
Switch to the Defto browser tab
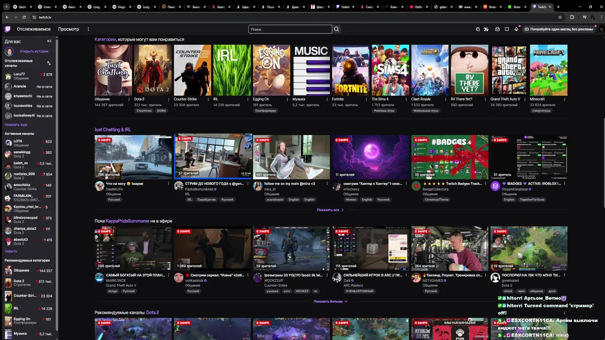(419, 7)
